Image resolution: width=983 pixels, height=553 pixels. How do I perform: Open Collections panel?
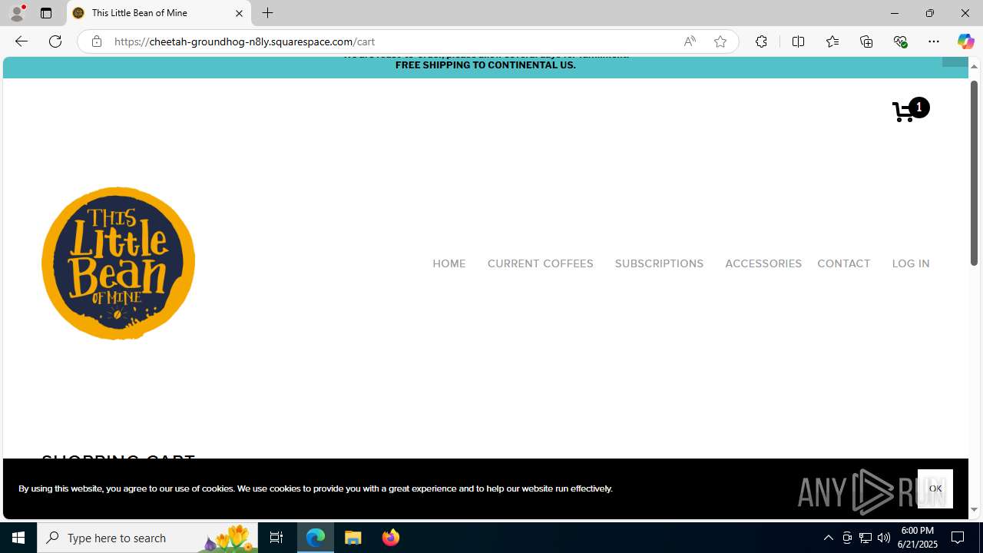click(x=866, y=41)
